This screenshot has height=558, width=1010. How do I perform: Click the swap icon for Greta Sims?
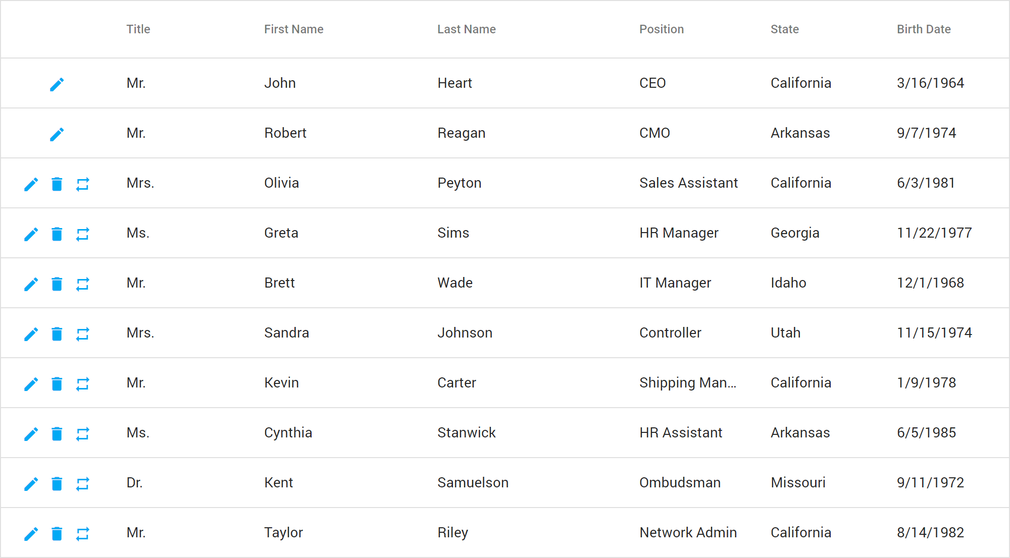82,234
